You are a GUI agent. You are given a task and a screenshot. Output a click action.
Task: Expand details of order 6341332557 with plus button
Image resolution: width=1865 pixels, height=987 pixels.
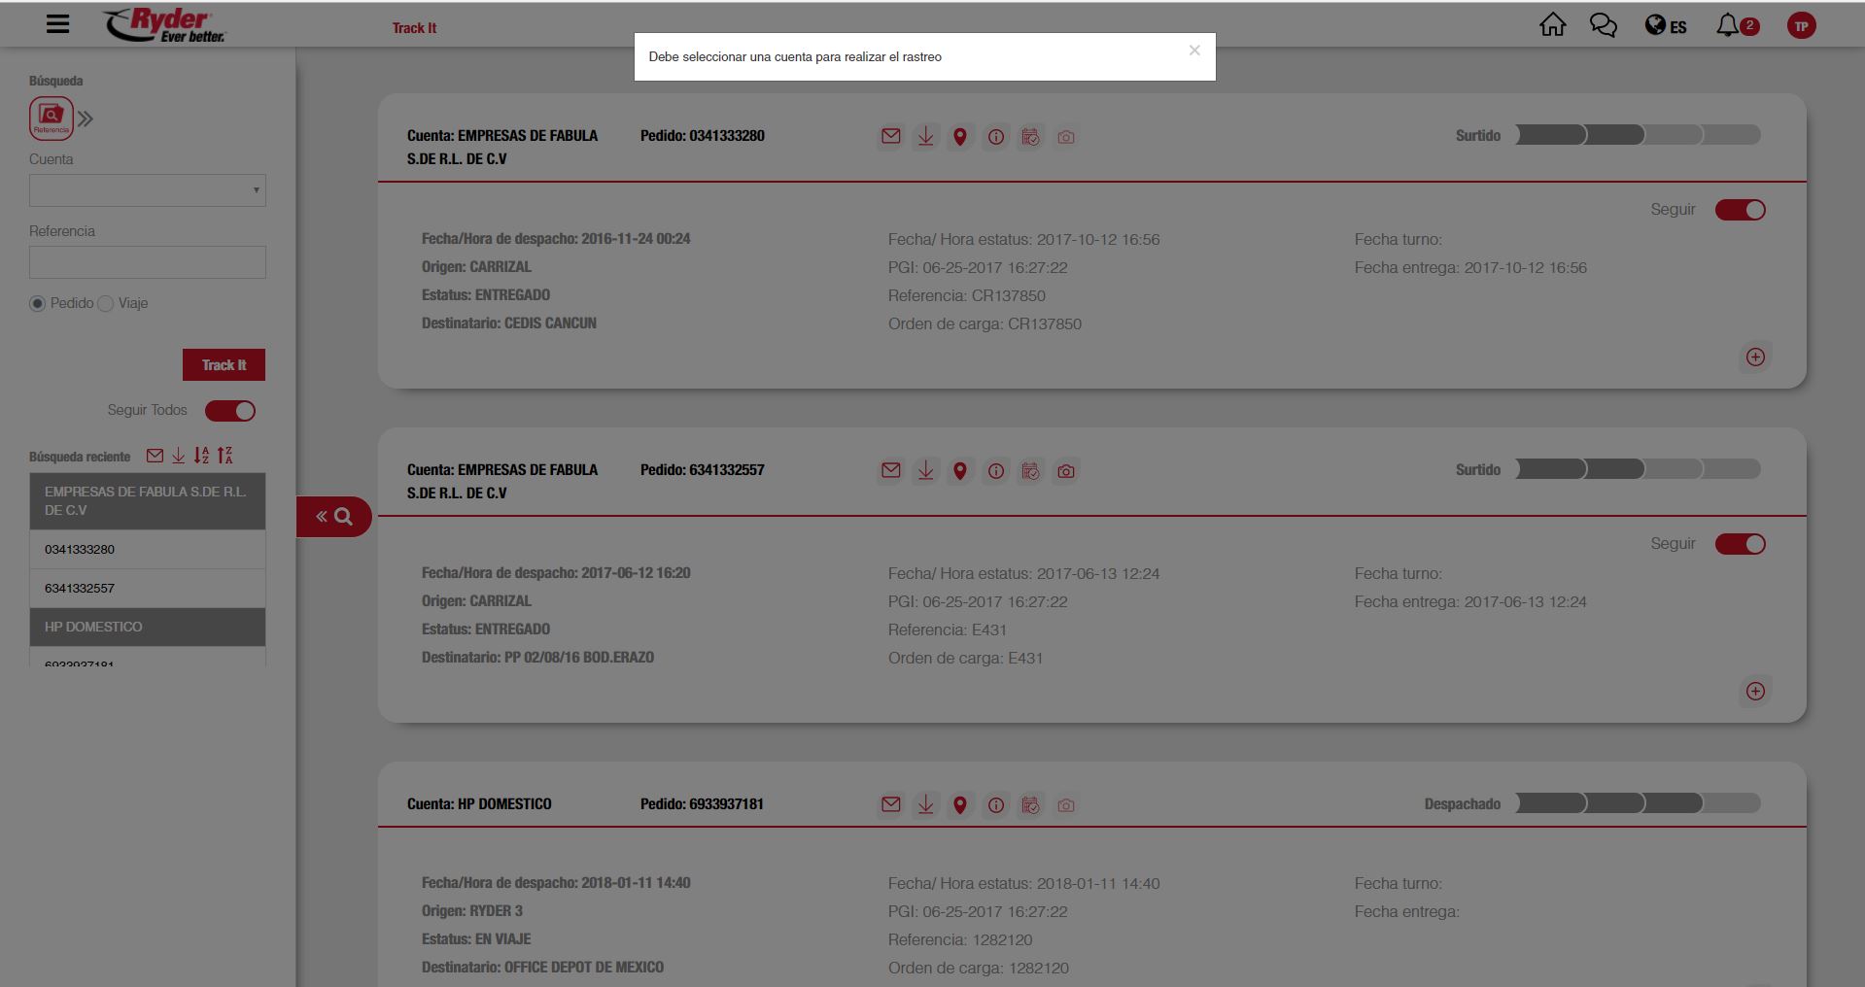1754,692
